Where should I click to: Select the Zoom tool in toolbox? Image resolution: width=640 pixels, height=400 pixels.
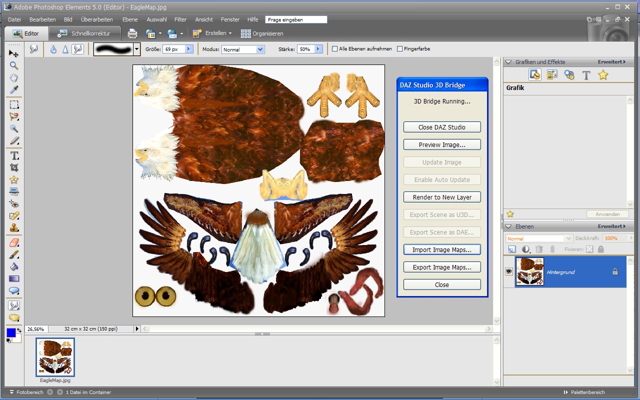pos(14,65)
